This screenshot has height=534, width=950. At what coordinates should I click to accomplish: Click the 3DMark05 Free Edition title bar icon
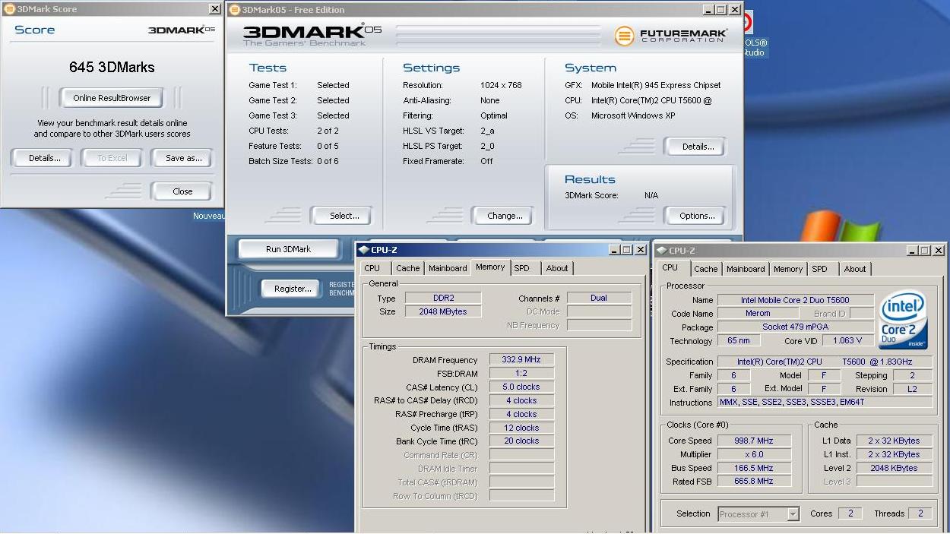[235, 9]
